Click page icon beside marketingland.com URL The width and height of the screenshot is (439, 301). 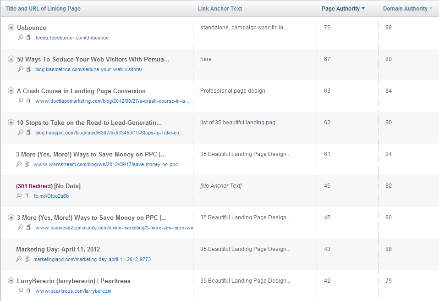[27, 259]
